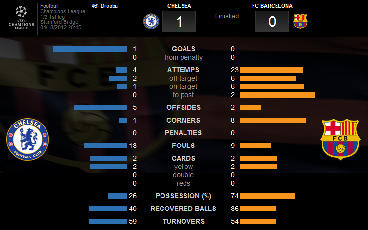
Task: Click the large FCB crest on the right
Action: [340, 139]
